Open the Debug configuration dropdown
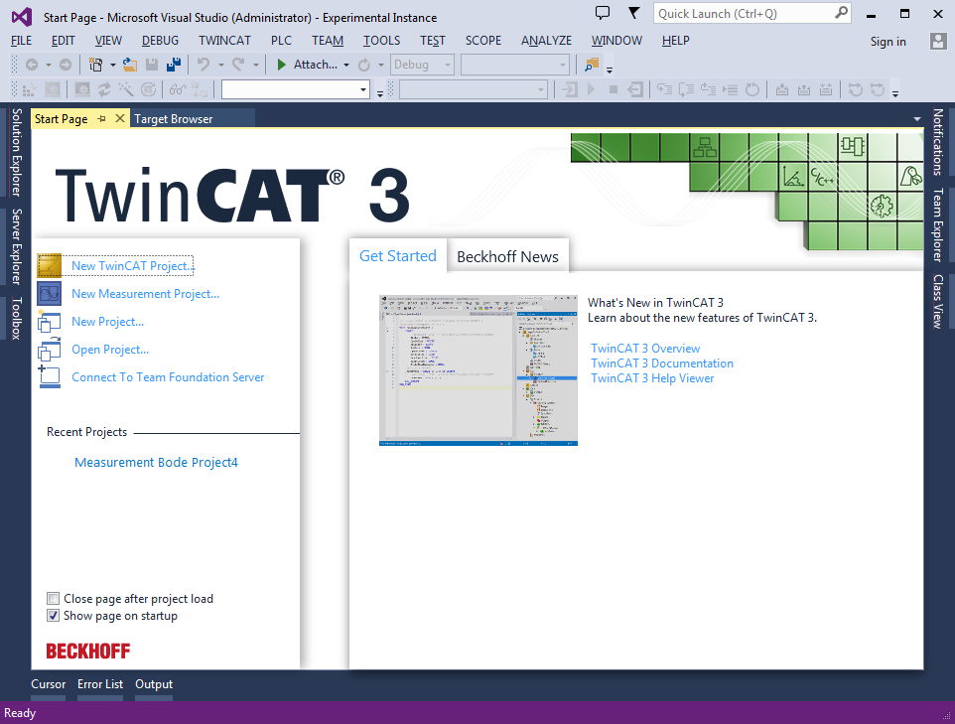 pyautogui.click(x=422, y=65)
